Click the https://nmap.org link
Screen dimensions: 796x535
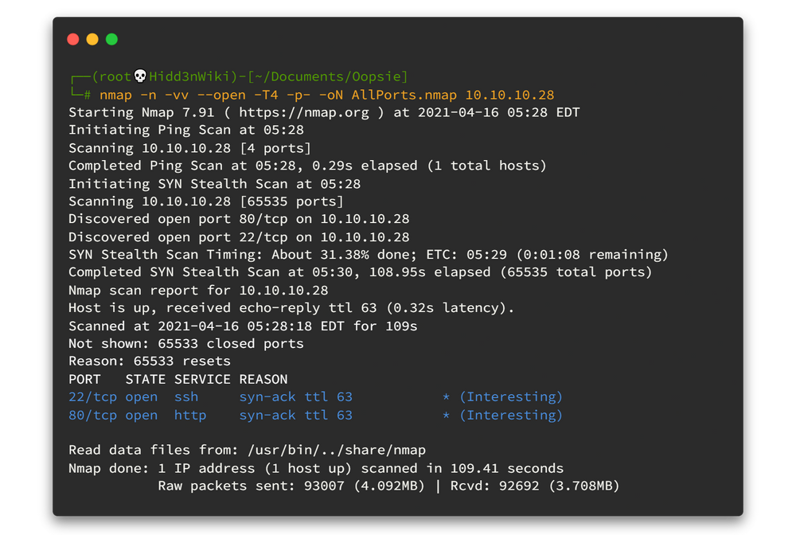pyautogui.click(x=304, y=112)
